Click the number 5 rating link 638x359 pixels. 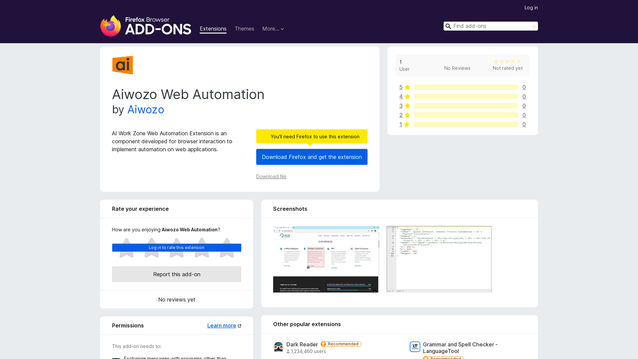(401, 87)
